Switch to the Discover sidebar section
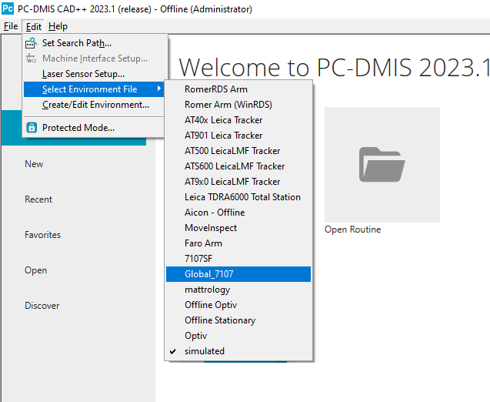The width and height of the screenshot is (490, 402). click(x=42, y=306)
